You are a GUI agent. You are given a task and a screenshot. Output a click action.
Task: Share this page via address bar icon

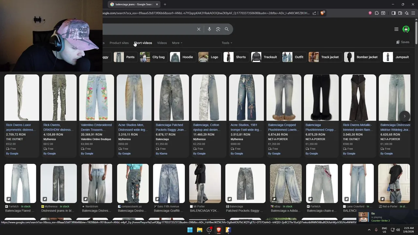(x=314, y=13)
